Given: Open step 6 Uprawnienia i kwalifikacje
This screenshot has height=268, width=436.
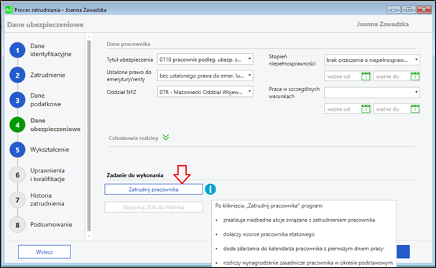Looking at the screenshot, I should 17,175.
